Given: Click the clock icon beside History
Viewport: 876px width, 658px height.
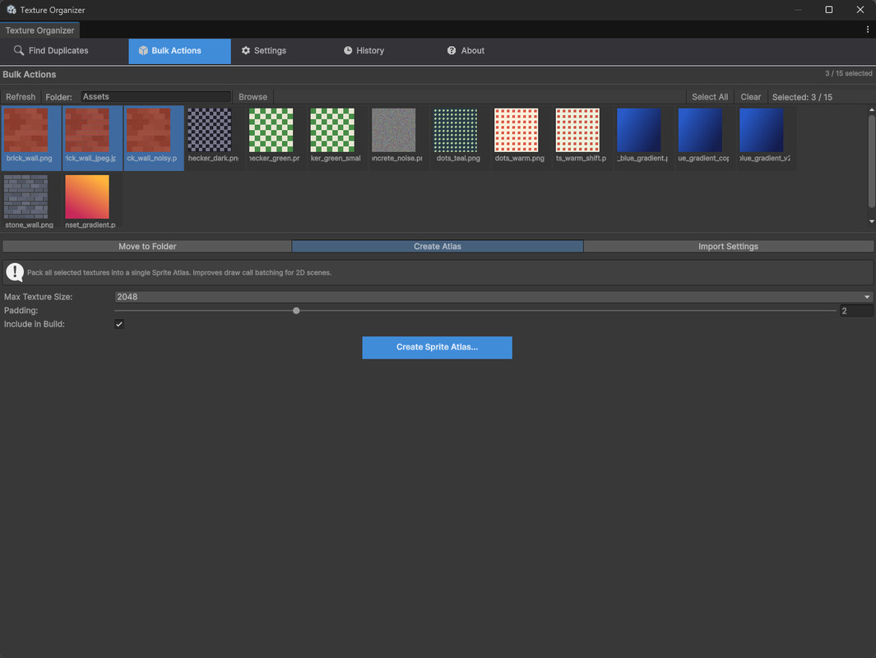Looking at the screenshot, I should pyautogui.click(x=347, y=50).
